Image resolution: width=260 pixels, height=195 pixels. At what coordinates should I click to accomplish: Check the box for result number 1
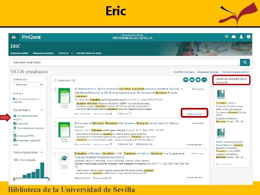[56, 89]
